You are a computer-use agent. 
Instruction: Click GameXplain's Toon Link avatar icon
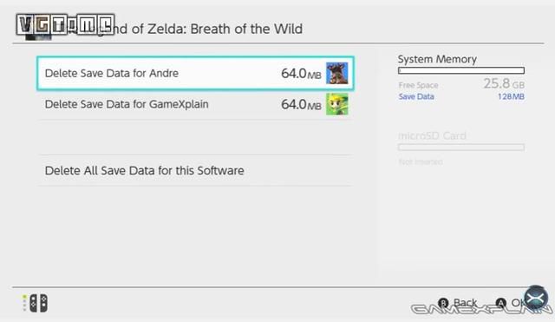337,104
